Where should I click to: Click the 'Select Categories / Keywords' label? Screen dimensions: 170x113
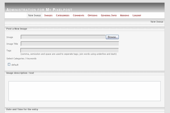21,58
